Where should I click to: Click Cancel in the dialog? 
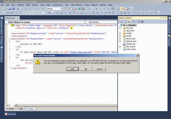pos(99,69)
